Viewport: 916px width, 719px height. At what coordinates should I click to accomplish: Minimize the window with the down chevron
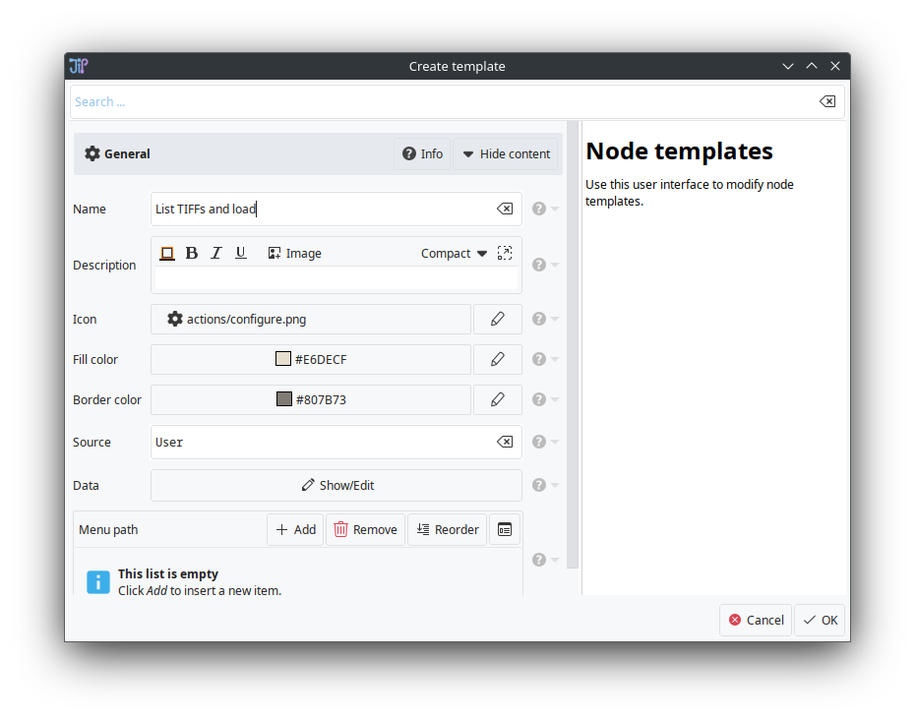(x=788, y=66)
